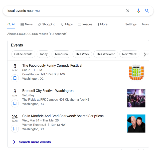
Task: Clear the search box with the X icon
Action: (x=128, y=11)
